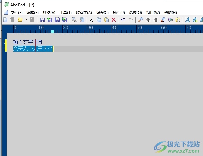Open the 插件(P) menu
Viewport: 203px width, 156px height.
(119, 13)
